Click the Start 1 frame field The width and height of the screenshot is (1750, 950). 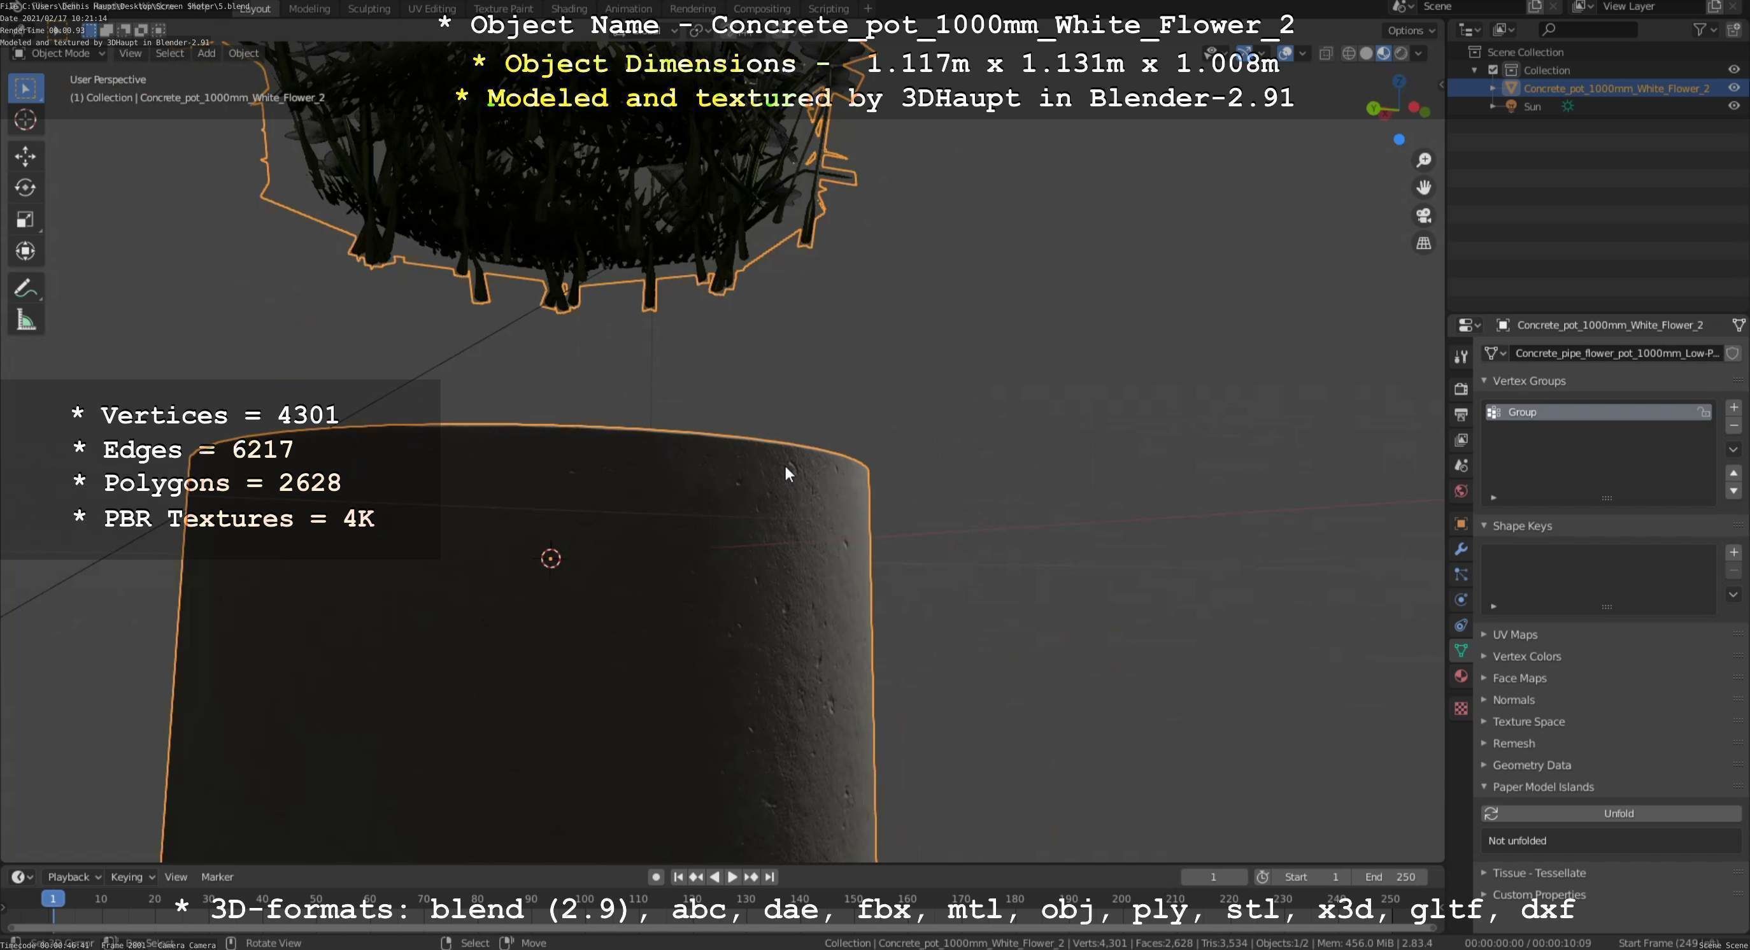pos(1311,877)
